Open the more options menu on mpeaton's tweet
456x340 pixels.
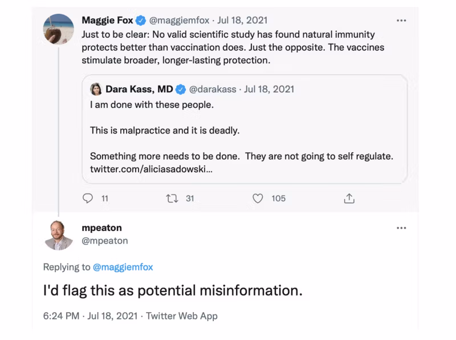[x=401, y=228]
